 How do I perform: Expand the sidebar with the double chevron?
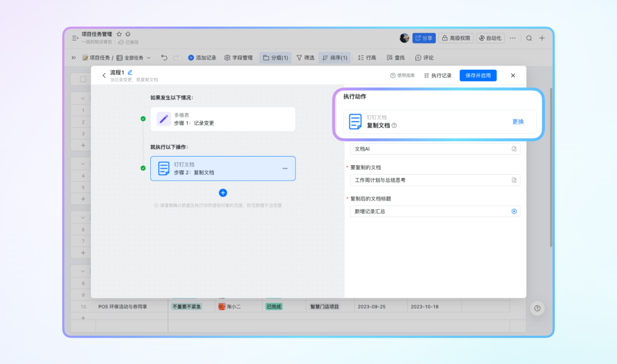click(74, 58)
